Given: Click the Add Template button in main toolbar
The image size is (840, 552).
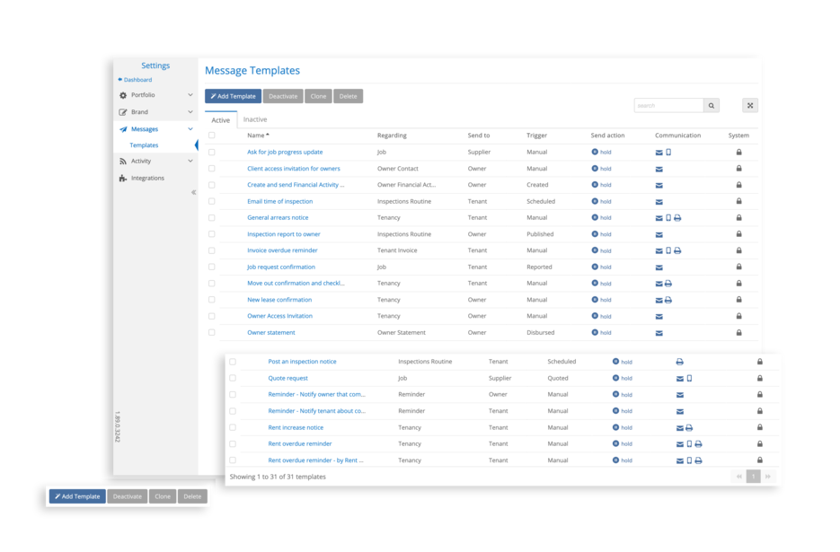Looking at the screenshot, I should [x=233, y=96].
